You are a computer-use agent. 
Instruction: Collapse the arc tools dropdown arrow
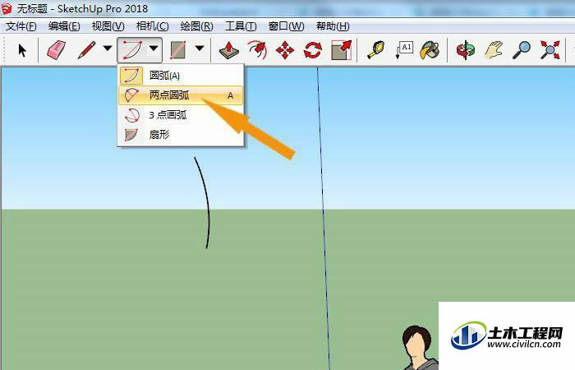point(154,48)
